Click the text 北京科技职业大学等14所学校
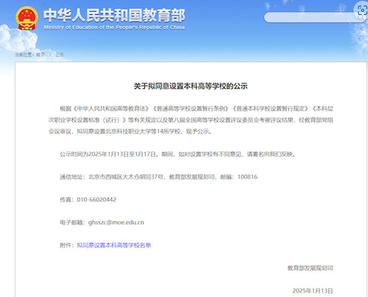This screenshot has width=368, height=297. click(x=143, y=131)
